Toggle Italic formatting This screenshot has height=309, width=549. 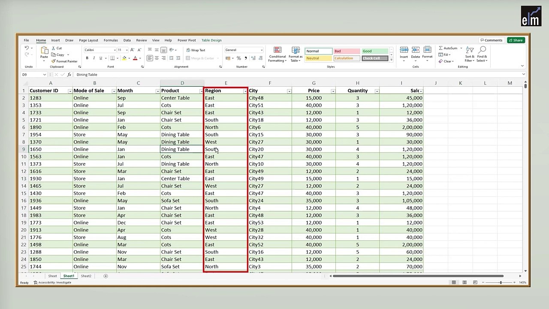94,58
